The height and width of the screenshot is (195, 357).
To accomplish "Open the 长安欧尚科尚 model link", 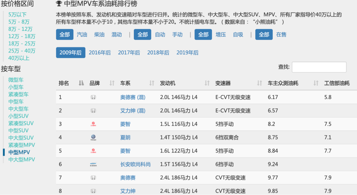I will coord(136,165).
